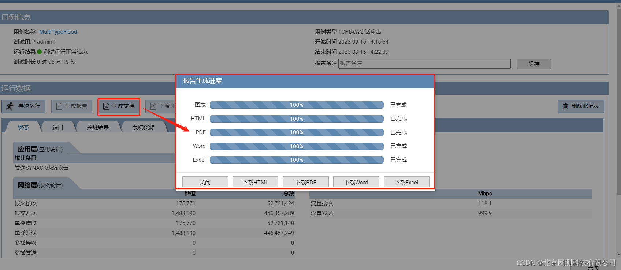Click the PDF progress bar
The height and width of the screenshot is (270, 621).
pos(297,132)
